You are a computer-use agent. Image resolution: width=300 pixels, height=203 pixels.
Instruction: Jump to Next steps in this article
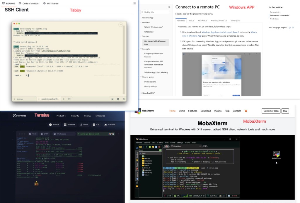pyautogui.click(x=274, y=19)
